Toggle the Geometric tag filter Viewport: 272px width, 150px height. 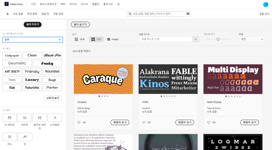17,63
